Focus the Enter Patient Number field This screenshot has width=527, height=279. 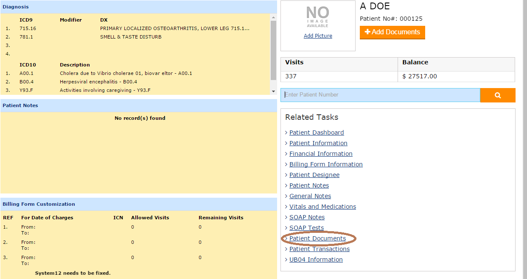click(x=380, y=95)
